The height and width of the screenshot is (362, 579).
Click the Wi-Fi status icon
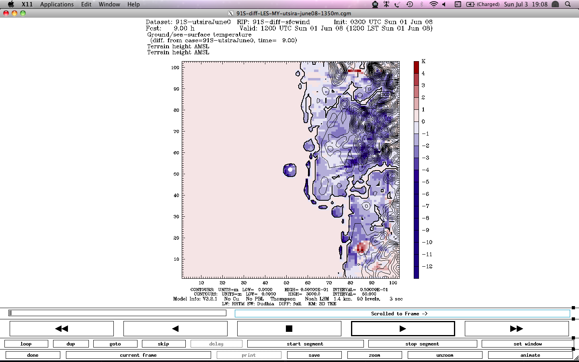tap(433, 4)
